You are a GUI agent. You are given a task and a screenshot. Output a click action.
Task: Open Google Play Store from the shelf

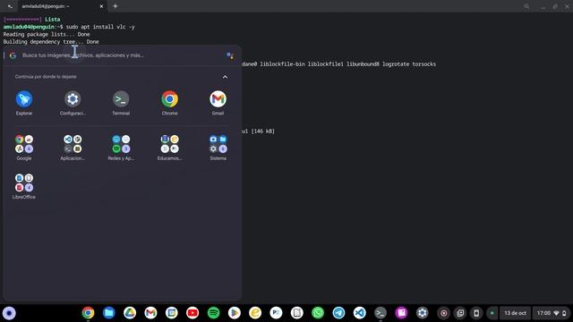(235, 313)
